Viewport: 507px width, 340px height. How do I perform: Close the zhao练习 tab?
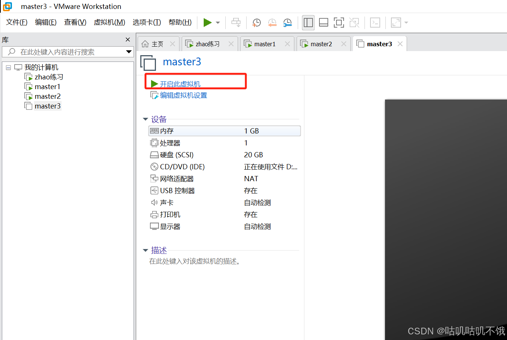pyautogui.click(x=231, y=44)
